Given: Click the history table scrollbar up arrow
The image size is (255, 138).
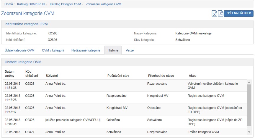Looking at the screenshot, I should tap(249, 82).
